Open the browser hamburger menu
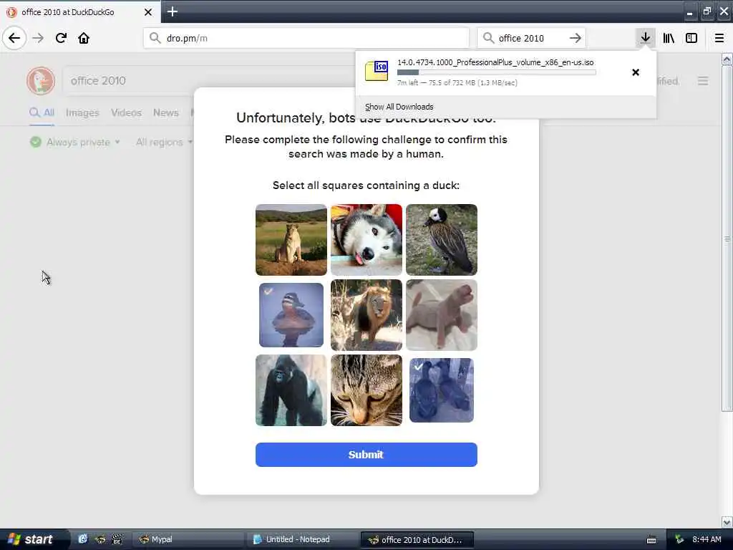The image size is (733, 550). (719, 38)
